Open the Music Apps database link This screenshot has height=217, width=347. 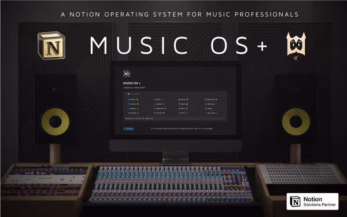(x=211, y=100)
